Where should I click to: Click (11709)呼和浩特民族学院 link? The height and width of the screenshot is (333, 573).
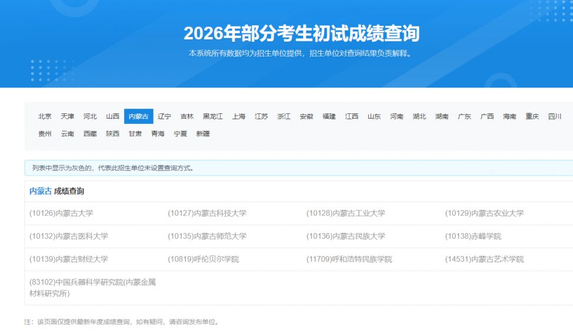tap(349, 260)
